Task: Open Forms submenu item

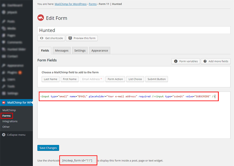Action: [6, 116]
